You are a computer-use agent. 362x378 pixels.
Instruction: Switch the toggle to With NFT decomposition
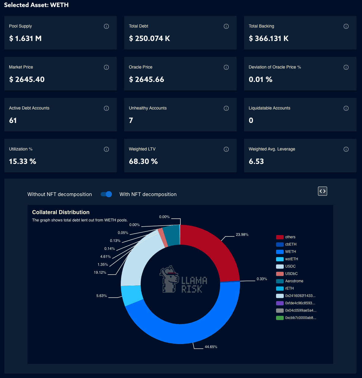[106, 194]
